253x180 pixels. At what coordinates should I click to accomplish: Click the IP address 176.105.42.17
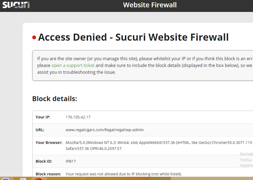78,117
